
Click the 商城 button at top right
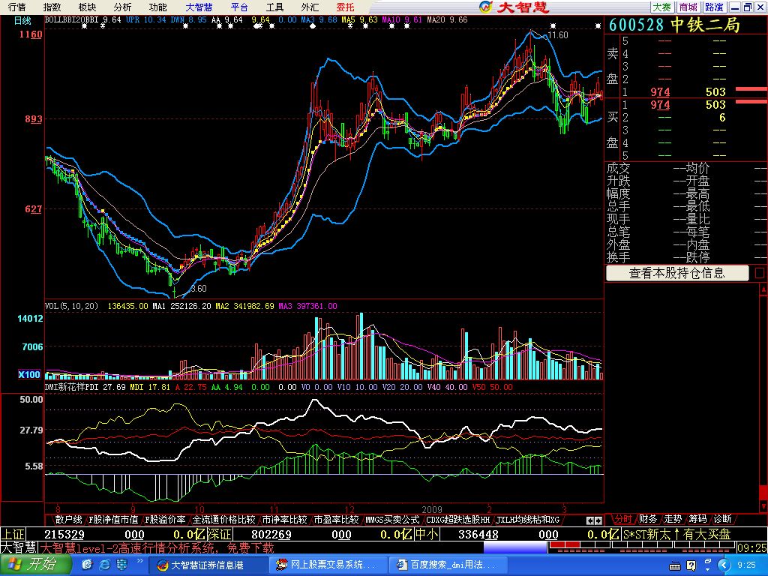(x=688, y=7)
